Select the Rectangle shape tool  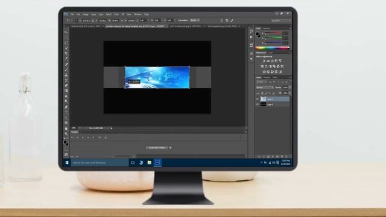tap(66, 123)
